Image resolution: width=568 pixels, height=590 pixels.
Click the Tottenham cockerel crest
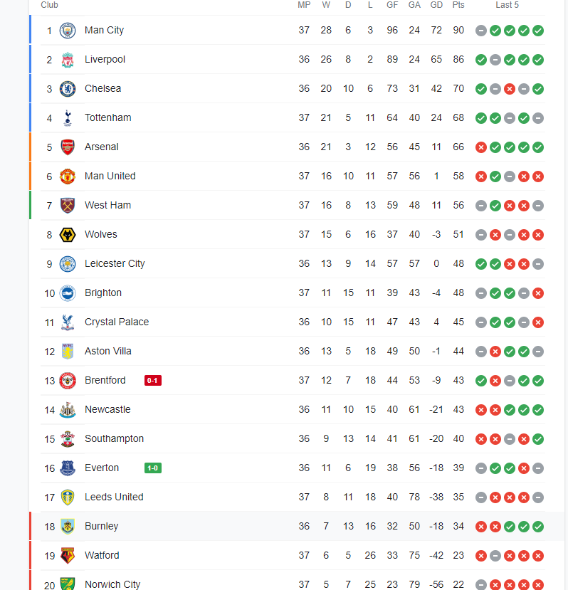[68, 118]
